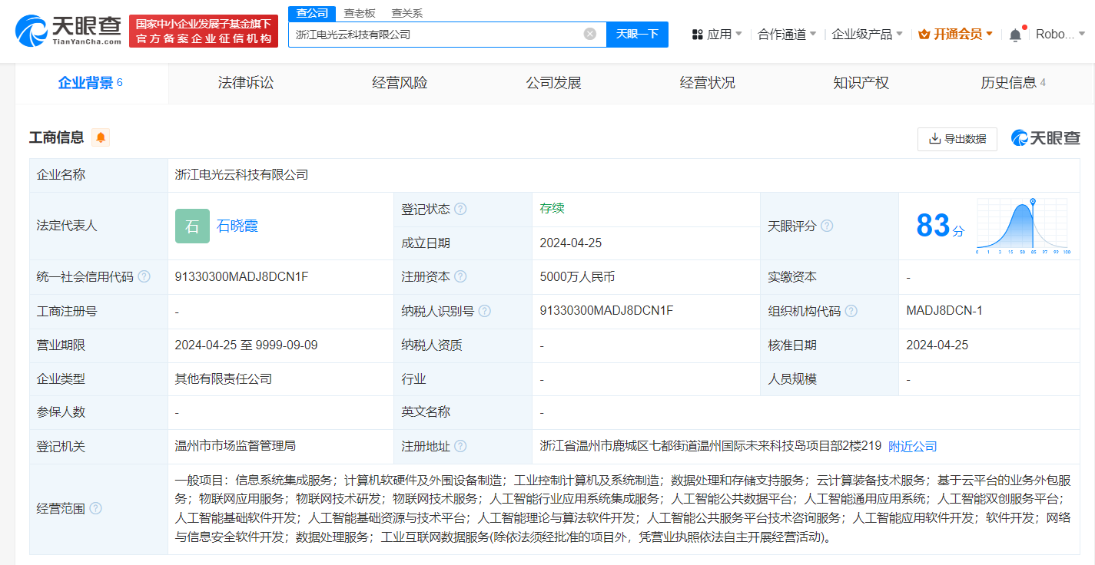Open the 应用 apps grid icon
Screen dimensions: 1095x565
pyautogui.click(x=697, y=34)
